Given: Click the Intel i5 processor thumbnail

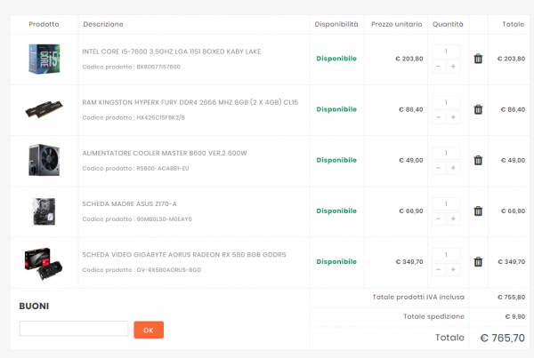Looking at the screenshot, I should pos(44,59).
